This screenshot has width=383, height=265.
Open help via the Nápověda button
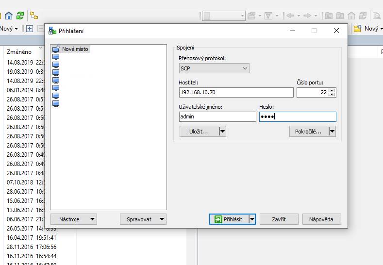click(321, 219)
